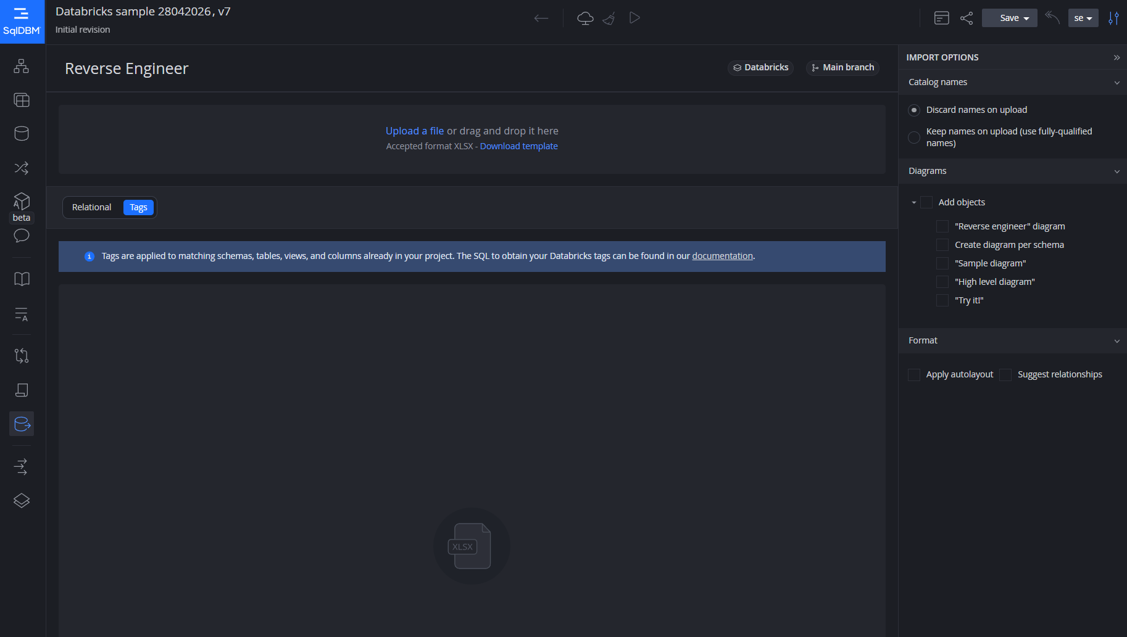Click the XLSX file icon drop area
Viewport: 1127px width, 637px height.
(x=472, y=546)
